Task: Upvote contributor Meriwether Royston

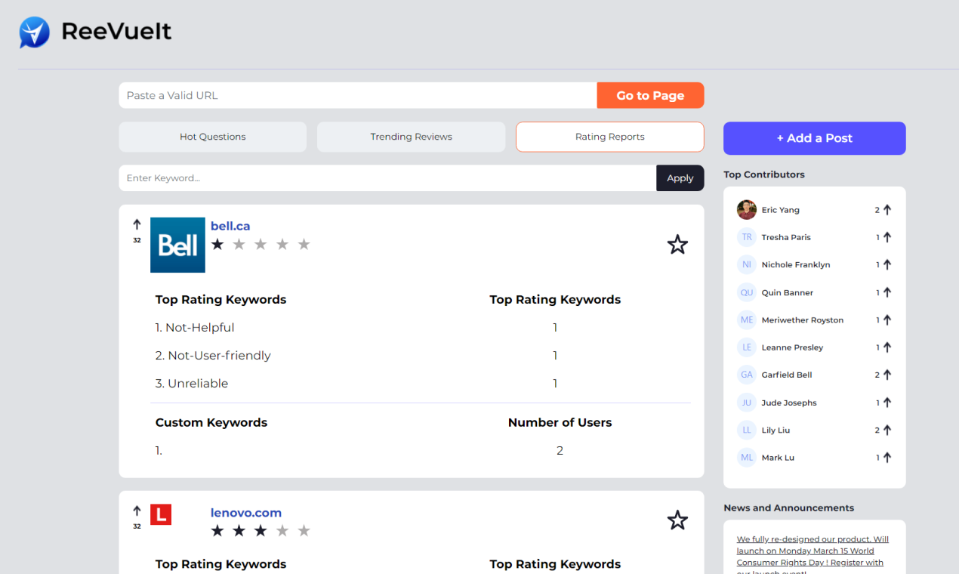Action: click(x=887, y=320)
